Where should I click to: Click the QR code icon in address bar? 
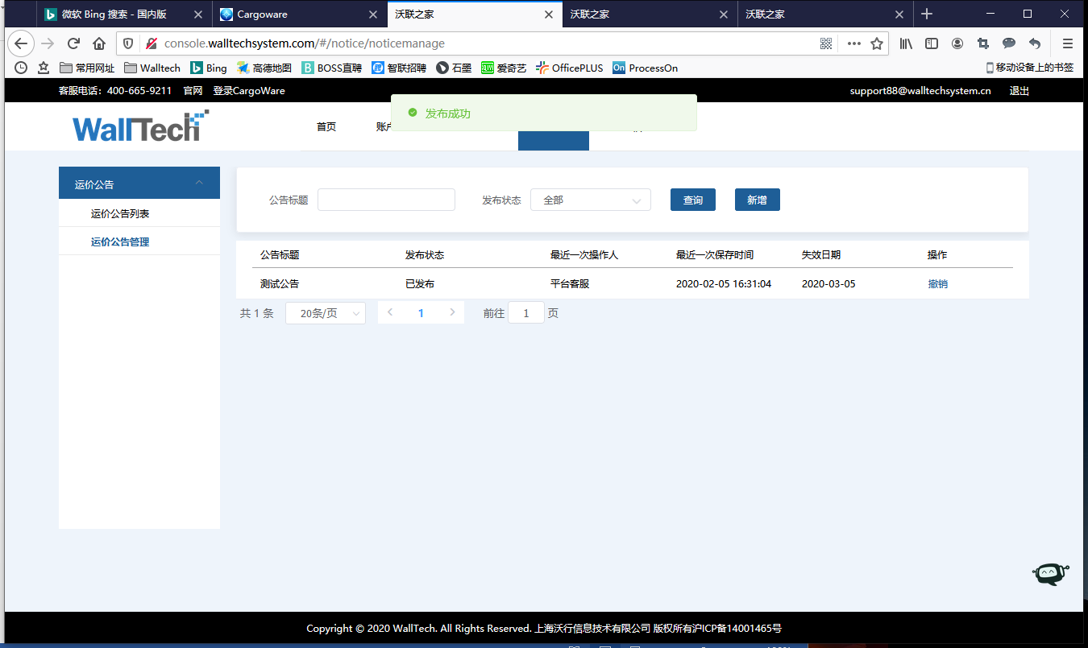(x=826, y=43)
